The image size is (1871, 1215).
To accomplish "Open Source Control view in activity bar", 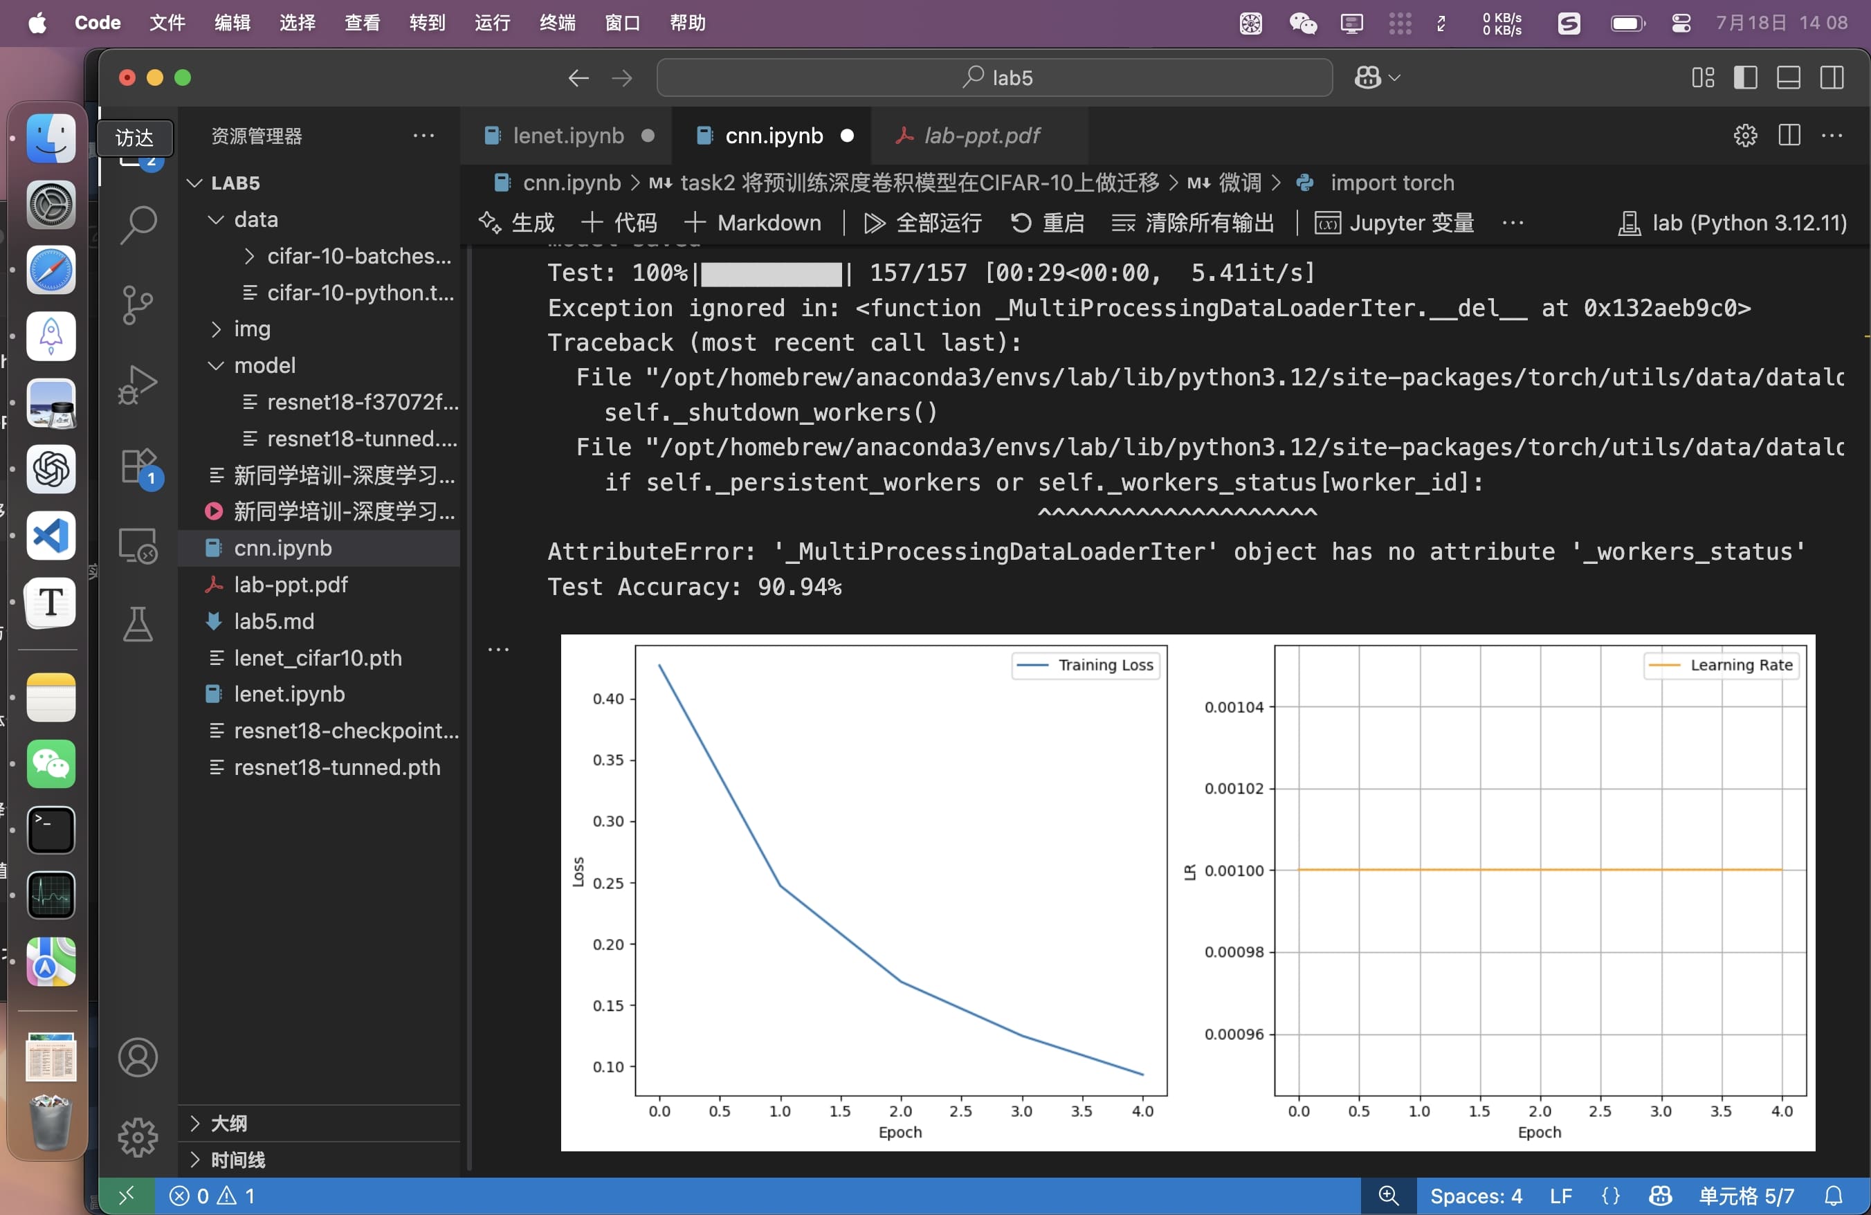I will [x=138, y=305].
